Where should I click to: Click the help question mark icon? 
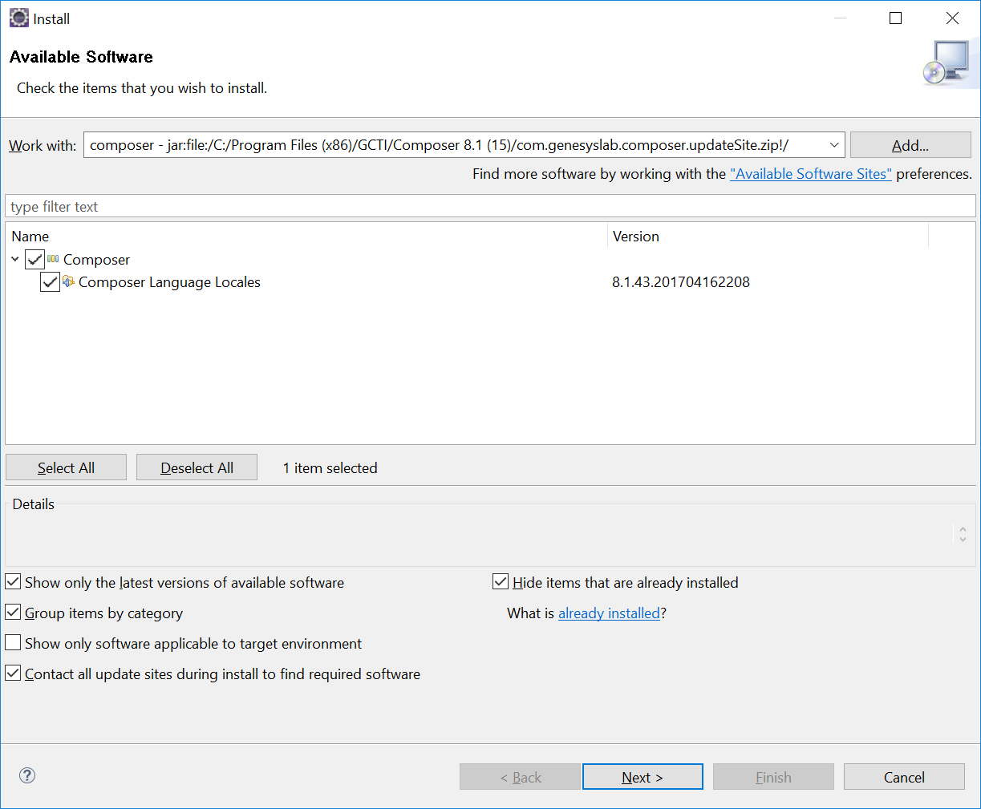click(x=27, y=775)
